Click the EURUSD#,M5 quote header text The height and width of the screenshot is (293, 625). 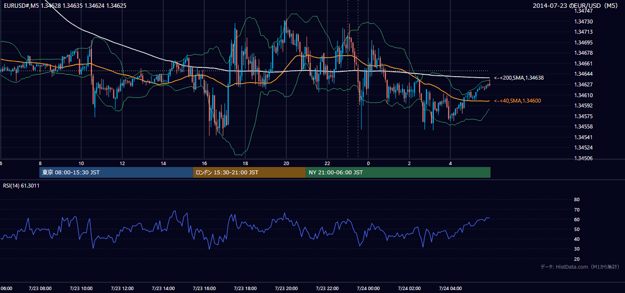click(x=65, y=6)
